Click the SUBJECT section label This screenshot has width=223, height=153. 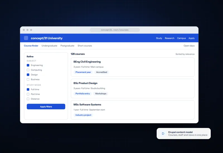31,61
